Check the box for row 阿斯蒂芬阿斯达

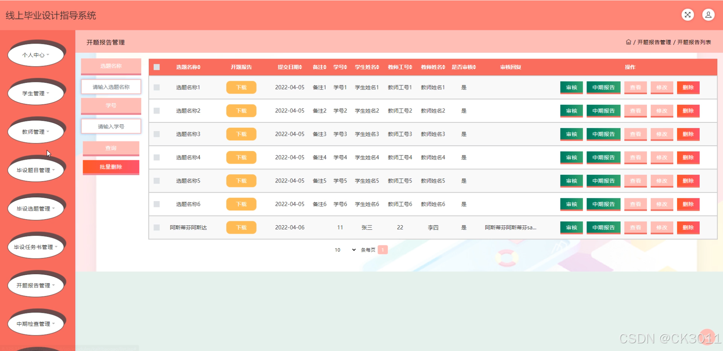coord(157,227)
